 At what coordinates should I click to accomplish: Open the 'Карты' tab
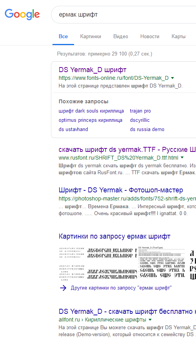tap(178, 36)
